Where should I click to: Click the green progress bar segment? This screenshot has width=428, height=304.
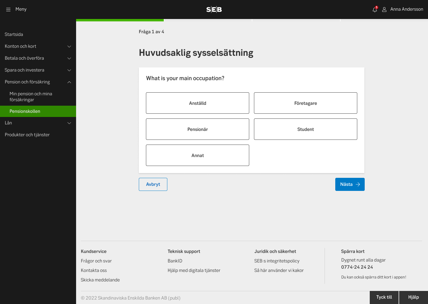[x=120, y=20]
